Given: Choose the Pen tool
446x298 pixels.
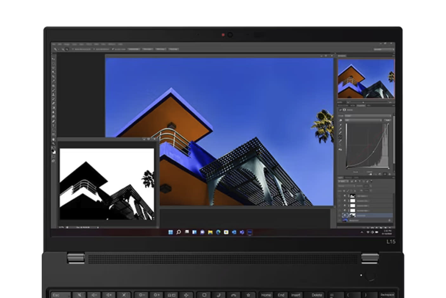Looking at the screenshot, I should (x=53, y=121).
